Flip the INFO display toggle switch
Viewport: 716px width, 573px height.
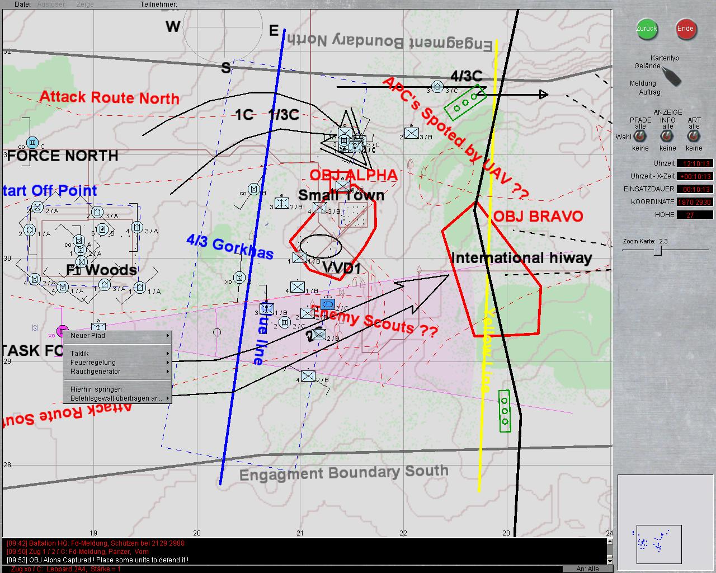point(667,137)
